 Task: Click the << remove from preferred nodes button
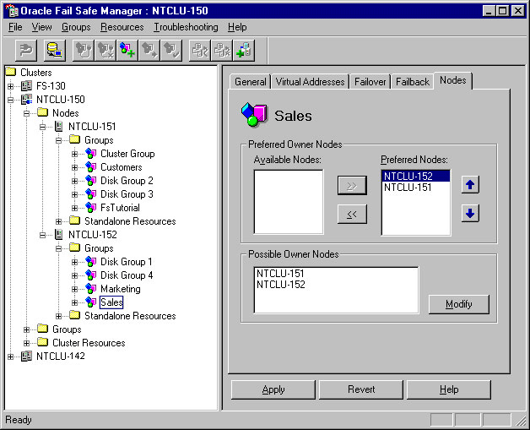click(352, 214)
